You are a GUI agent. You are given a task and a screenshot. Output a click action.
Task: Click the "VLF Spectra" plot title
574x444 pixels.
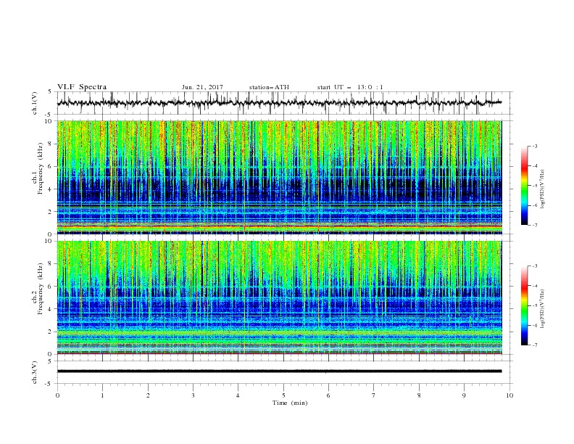point(82,87)
